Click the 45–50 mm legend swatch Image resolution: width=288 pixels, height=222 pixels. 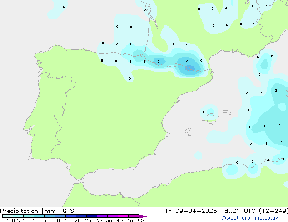click(x=134, y=216)
